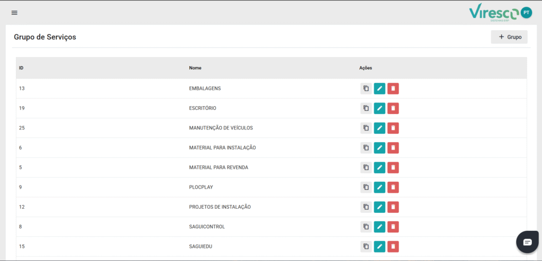The width and height of the screenshot is (542, 261).
Task: Click the PT language badge
Action: 526,12
